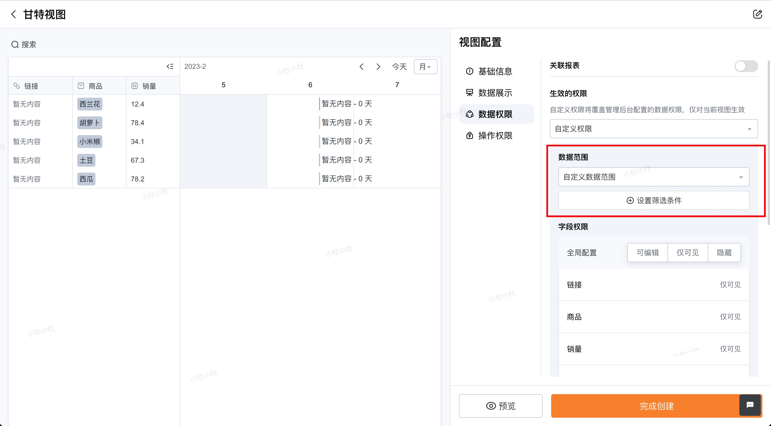
Task: Click 今天 to jump to today
Action: (399, 66)
